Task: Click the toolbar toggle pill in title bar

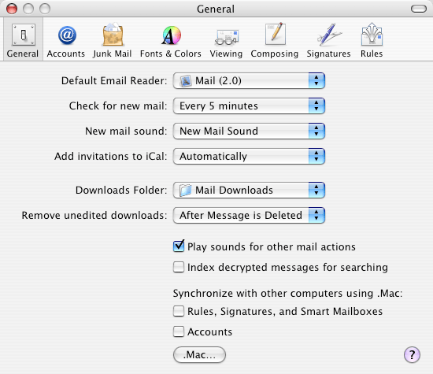Action: point(419,9)
